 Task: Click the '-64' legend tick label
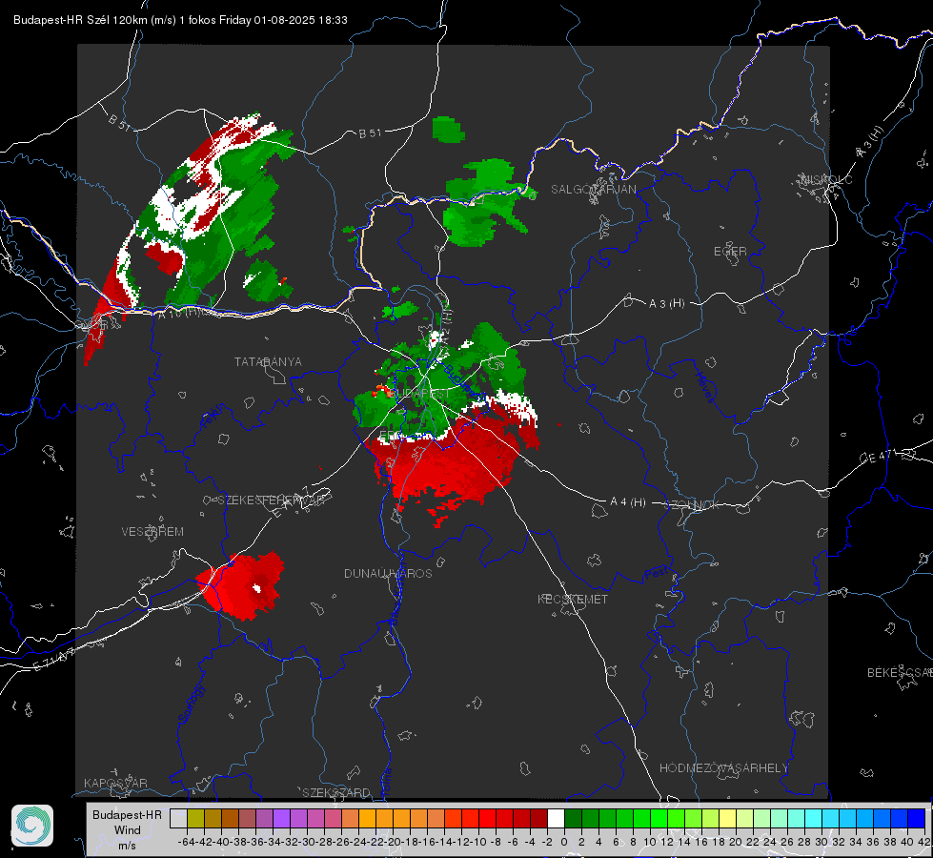pyautogui.click(x=186, y=842)
